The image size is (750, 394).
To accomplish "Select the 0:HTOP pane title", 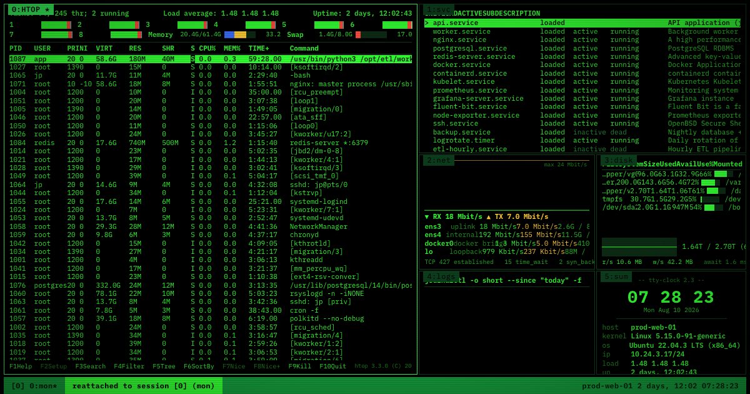I will 31,9.
